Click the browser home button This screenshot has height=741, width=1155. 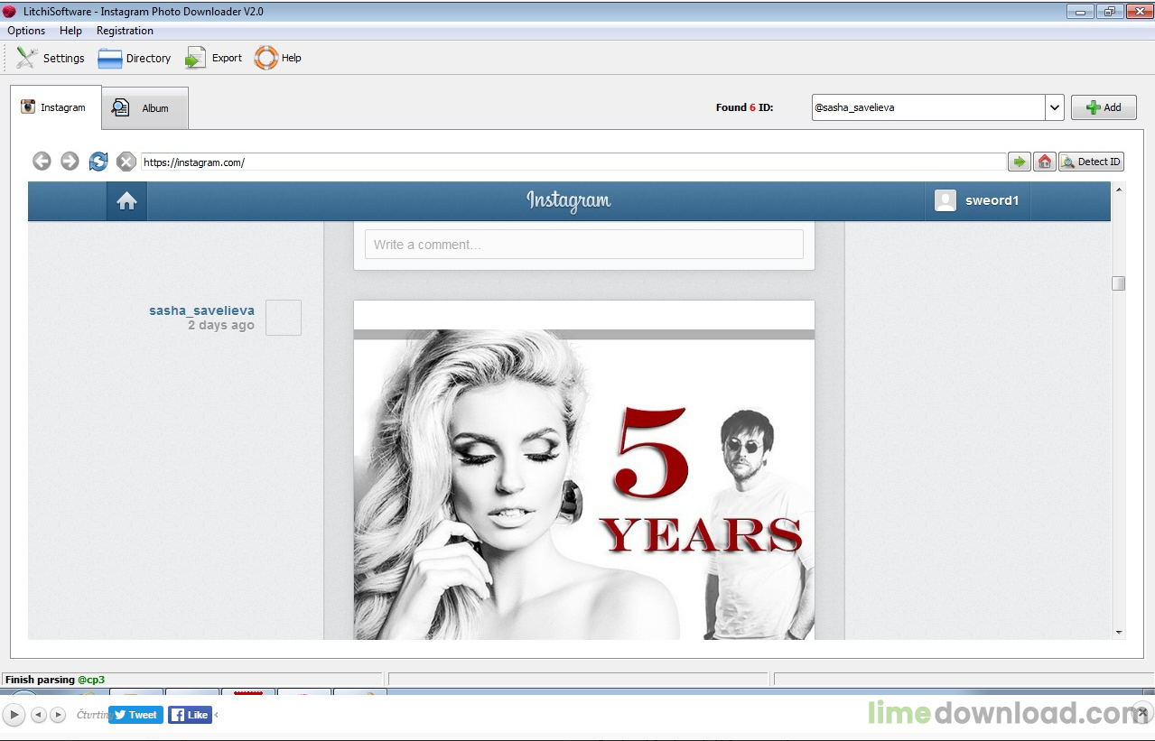tap(1045, 162)
